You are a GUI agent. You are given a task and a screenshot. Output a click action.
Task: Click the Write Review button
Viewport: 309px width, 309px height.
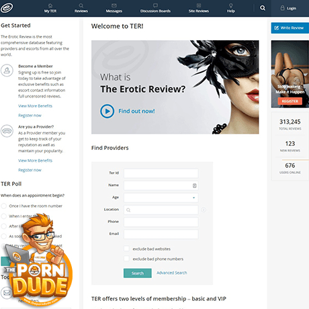pyautogui.click(x=290, y=28)
